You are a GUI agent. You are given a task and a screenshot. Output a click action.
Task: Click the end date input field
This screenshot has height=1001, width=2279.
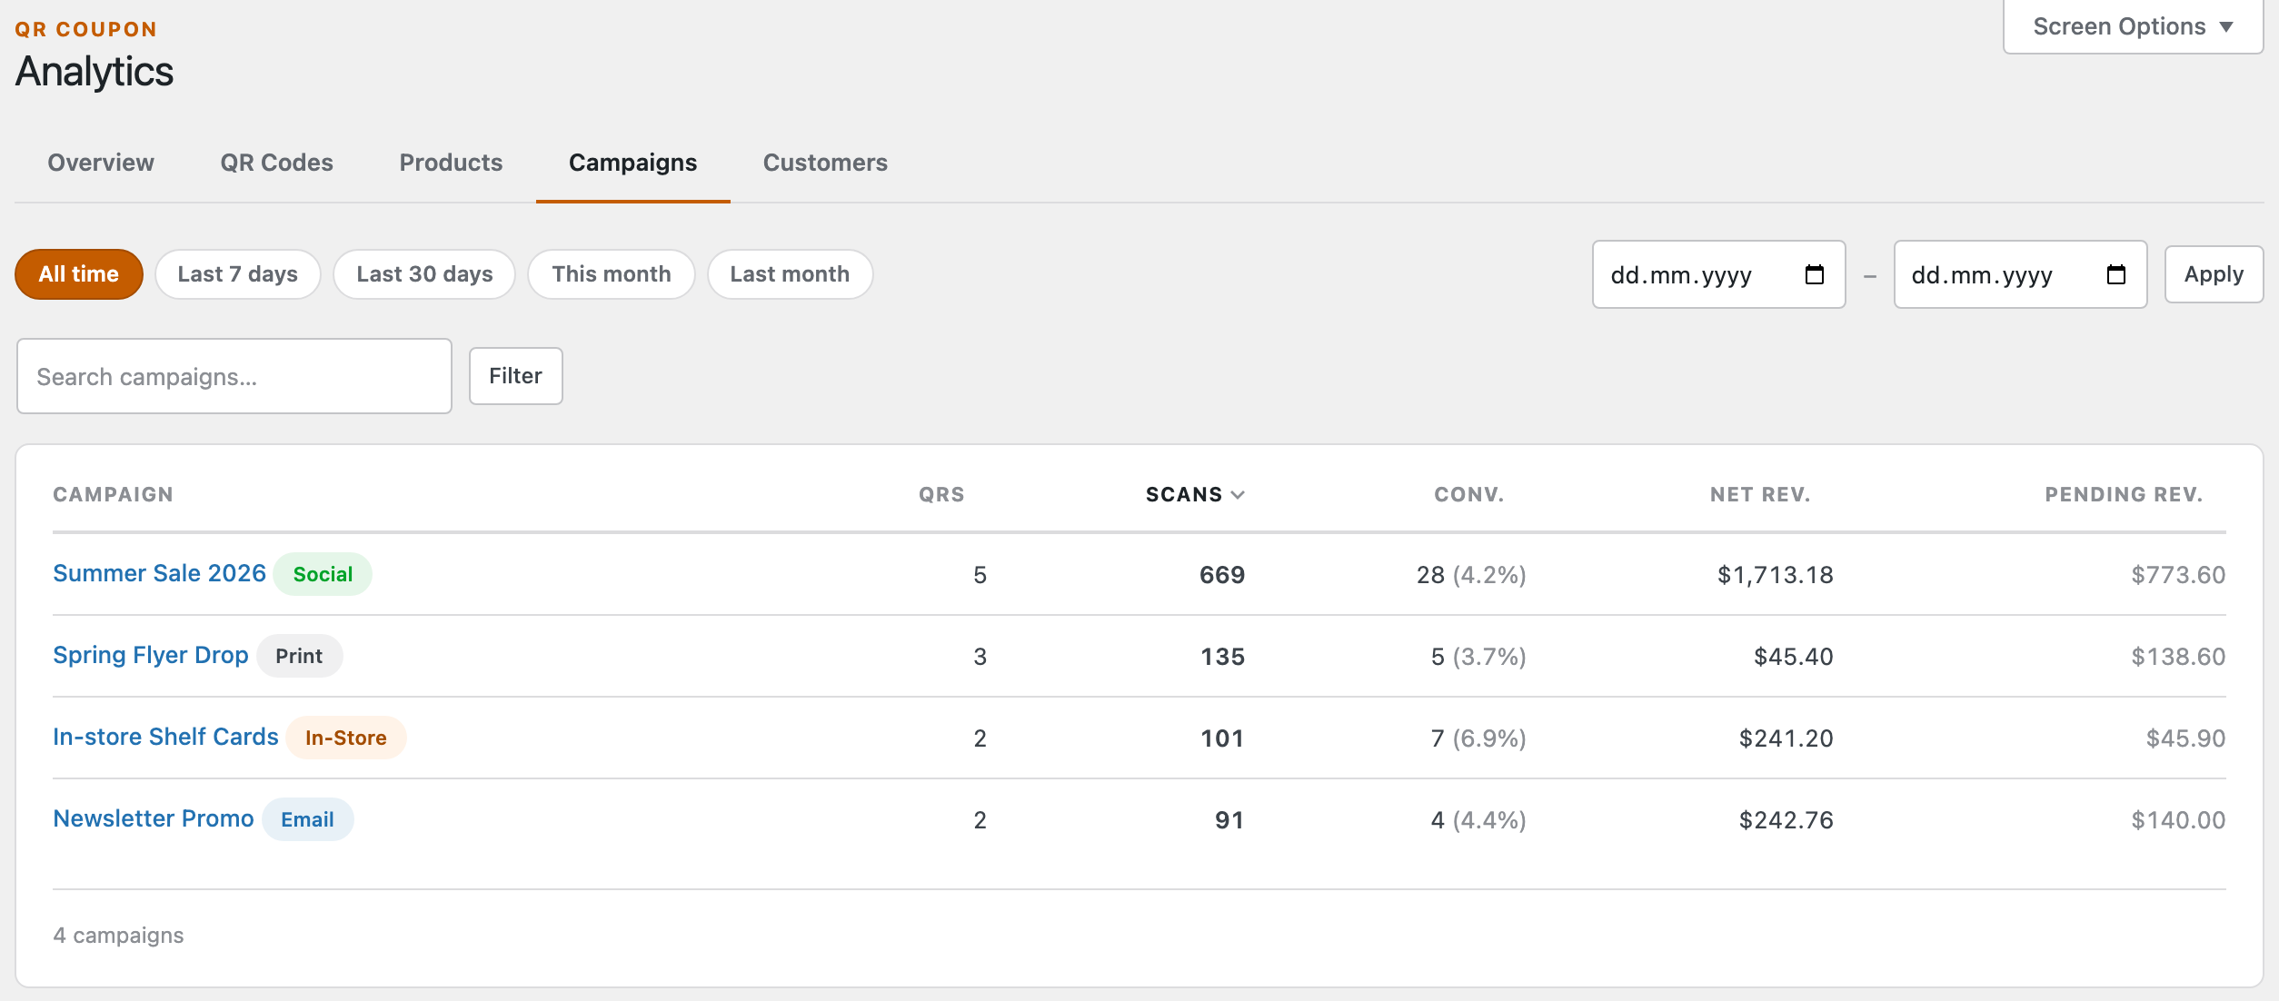click(x=2020, y=274)
